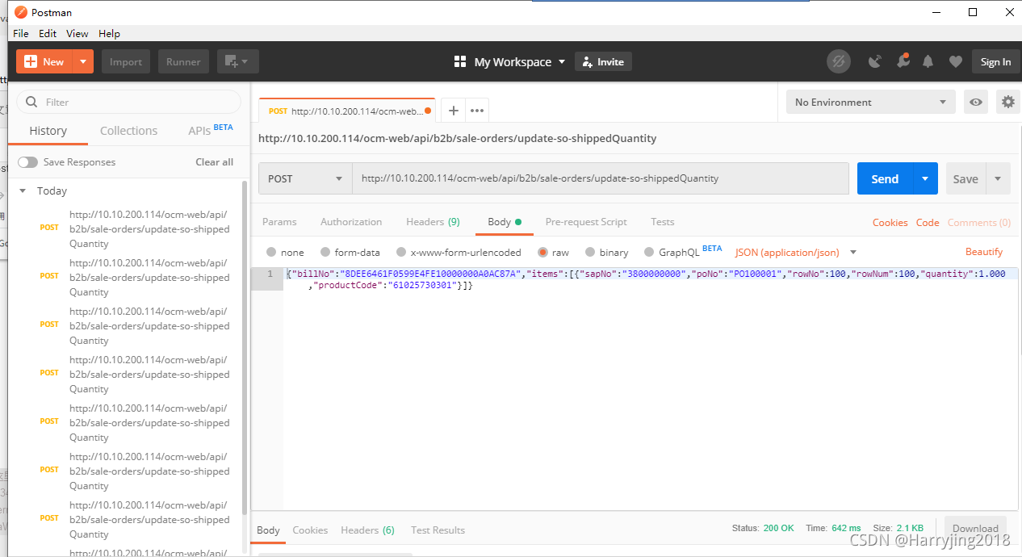The image size is (1022, 557).
Task: Click the Import button
Action: click(126, 61)
